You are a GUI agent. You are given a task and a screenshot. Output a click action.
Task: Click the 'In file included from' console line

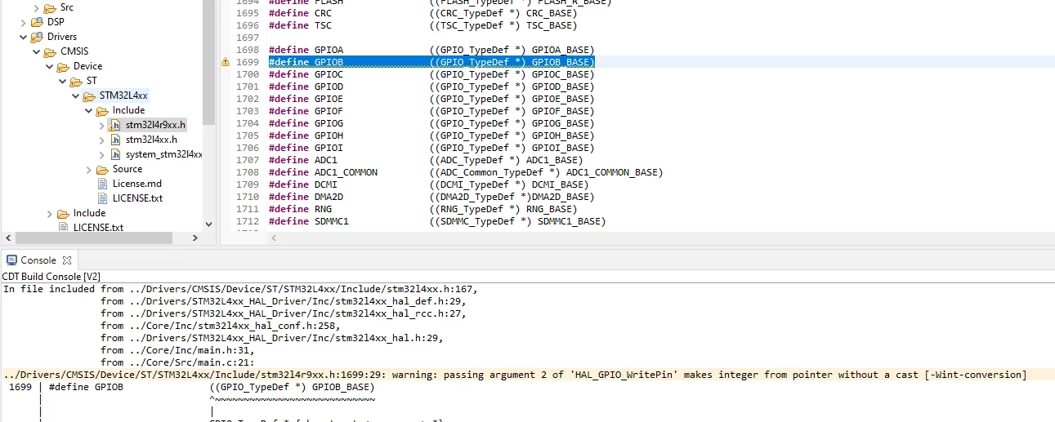coord(240,289)
